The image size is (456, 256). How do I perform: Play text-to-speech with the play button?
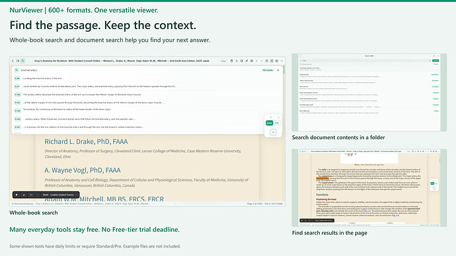click(17, 195)
